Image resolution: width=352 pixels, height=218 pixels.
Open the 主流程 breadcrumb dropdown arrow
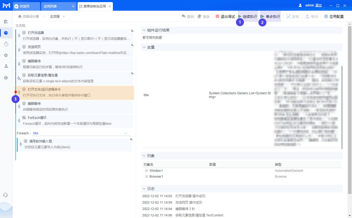[64, 17]
